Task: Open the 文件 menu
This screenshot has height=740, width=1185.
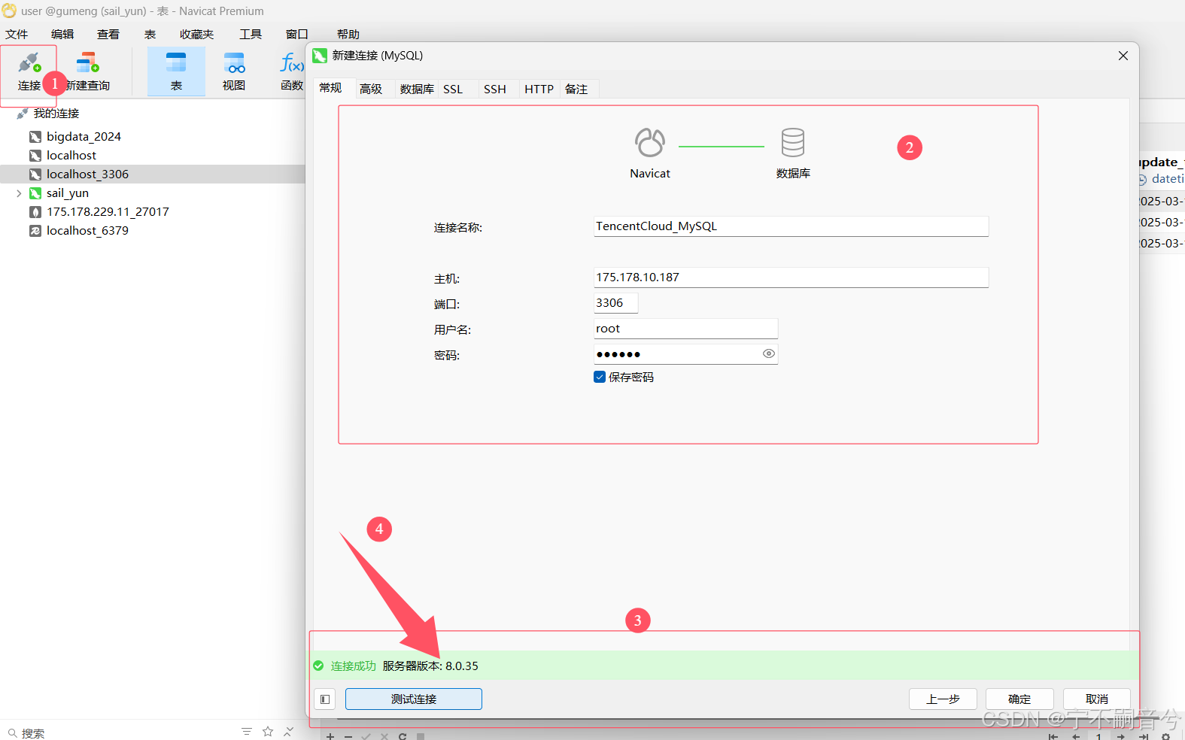Action: [x=17, y=35]
